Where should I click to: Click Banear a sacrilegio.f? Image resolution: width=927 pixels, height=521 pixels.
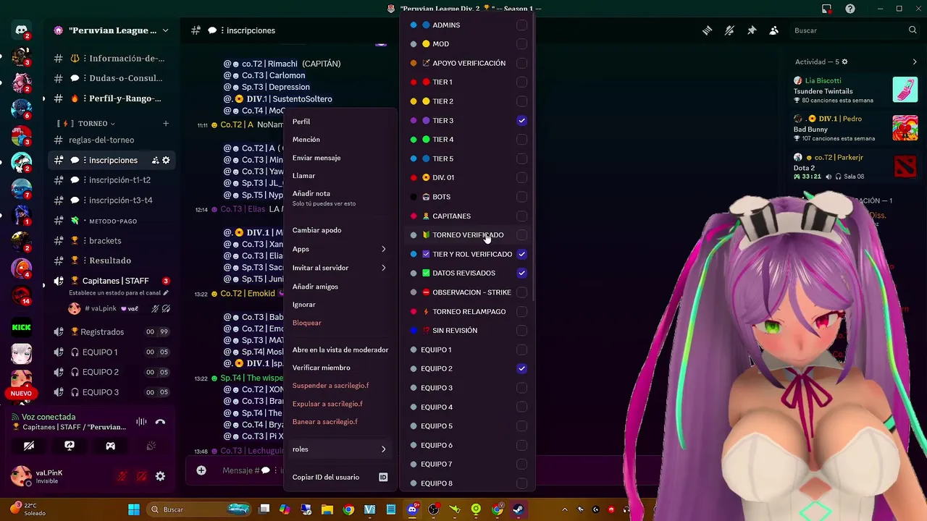coord(339,422)
